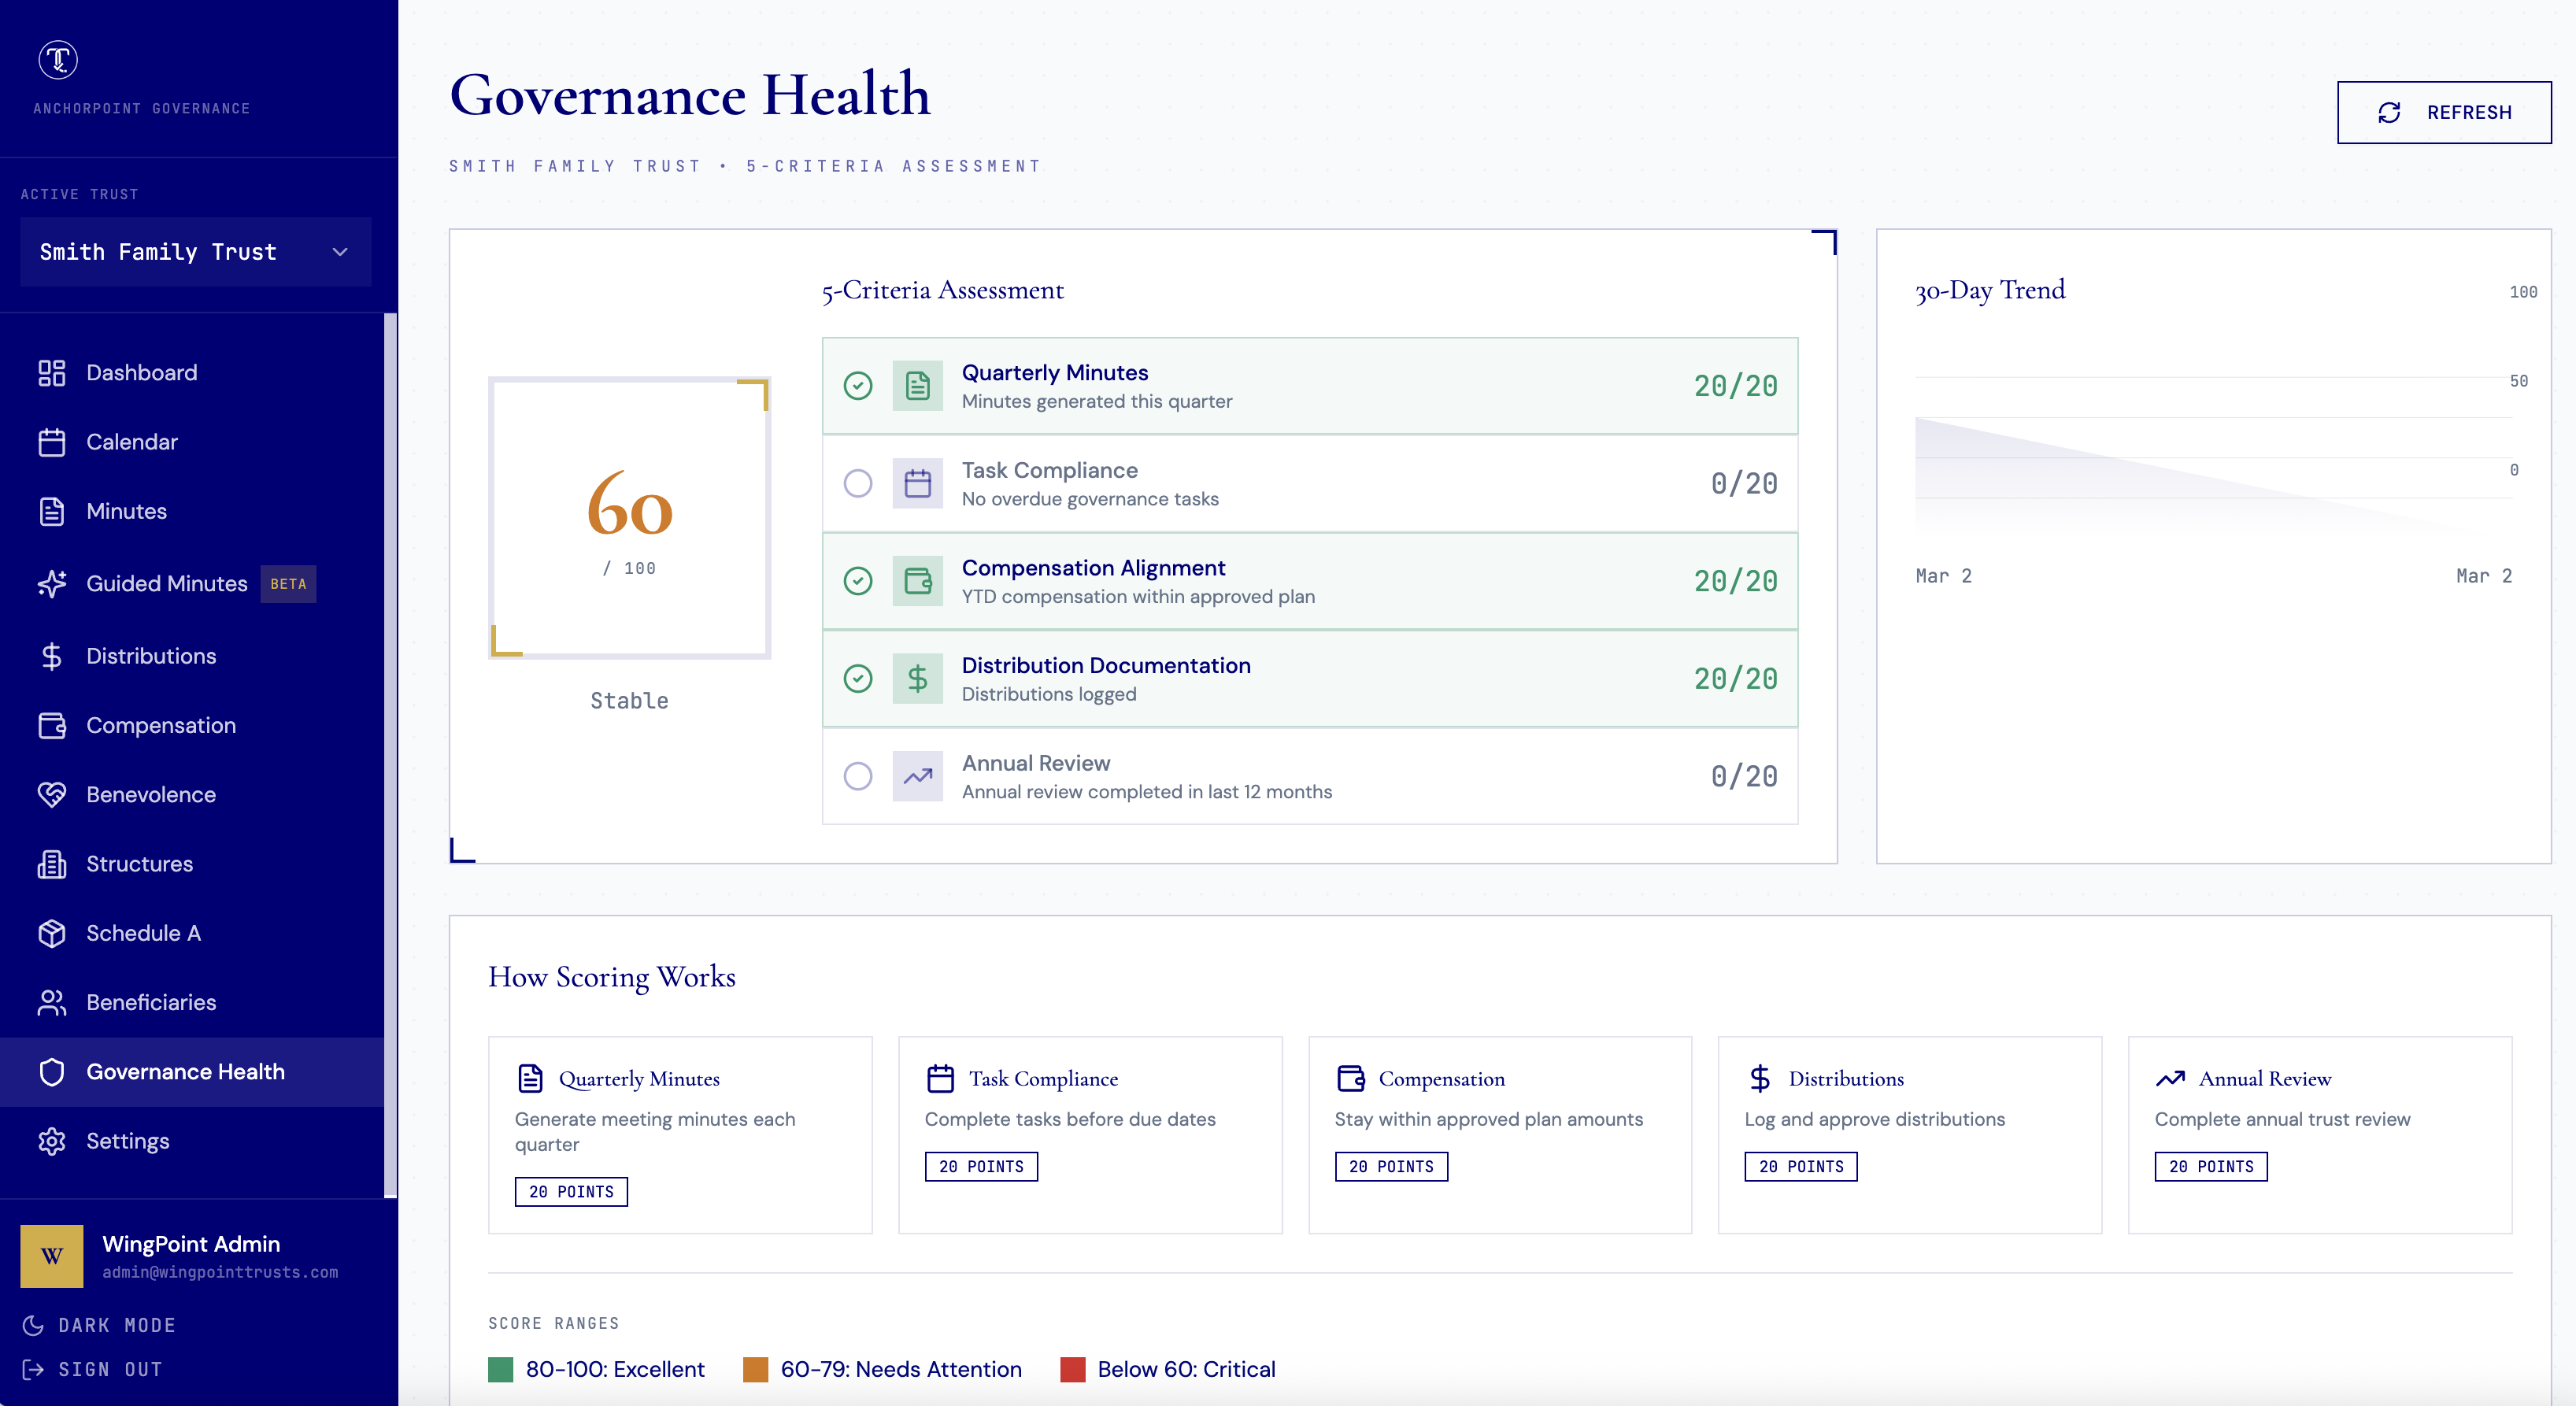Open the Compensation menu item
The height and width of the screenshot is (1406, 2576).
160,725
